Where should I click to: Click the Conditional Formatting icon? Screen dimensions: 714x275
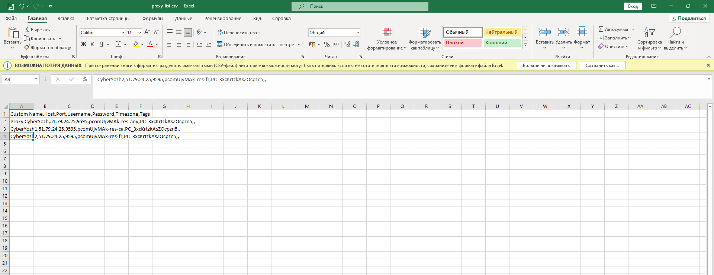[x=387, y=32]
